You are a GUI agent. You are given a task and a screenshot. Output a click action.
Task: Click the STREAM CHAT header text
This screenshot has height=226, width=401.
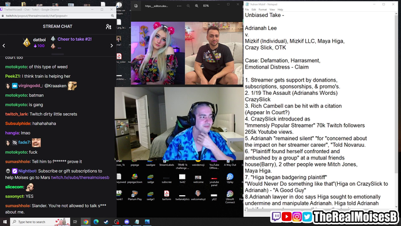[x=58, y=26]
